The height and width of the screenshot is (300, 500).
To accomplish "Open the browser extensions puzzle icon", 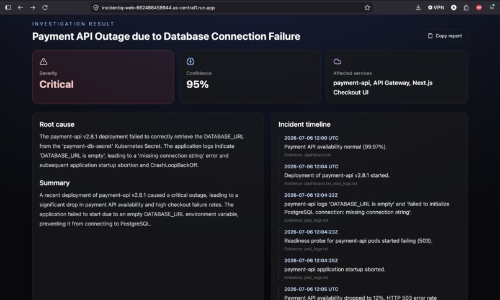I will (x=467, y=7).
